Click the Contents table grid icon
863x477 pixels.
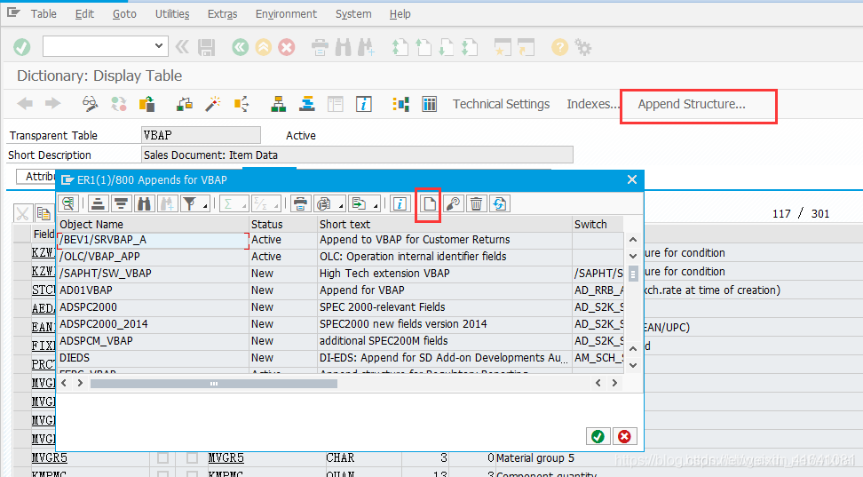[430, 104]
